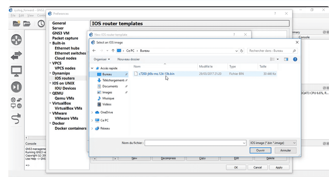The height and width of the screenshot is (177, 329).
Task: Select General in Preferences list
Action: point(59,23)
